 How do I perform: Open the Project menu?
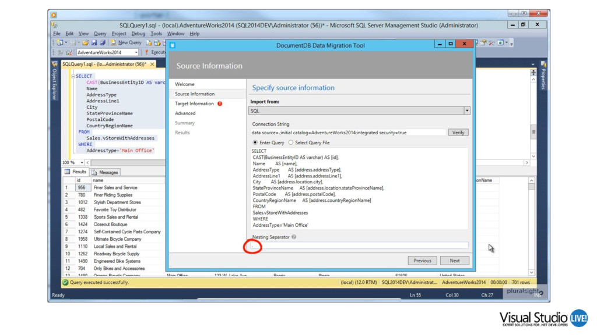click(119, 34)
